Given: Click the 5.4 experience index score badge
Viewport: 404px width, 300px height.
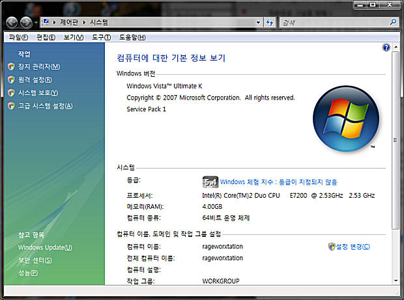Looking at the screenshot, I should (x=210, y=182).
